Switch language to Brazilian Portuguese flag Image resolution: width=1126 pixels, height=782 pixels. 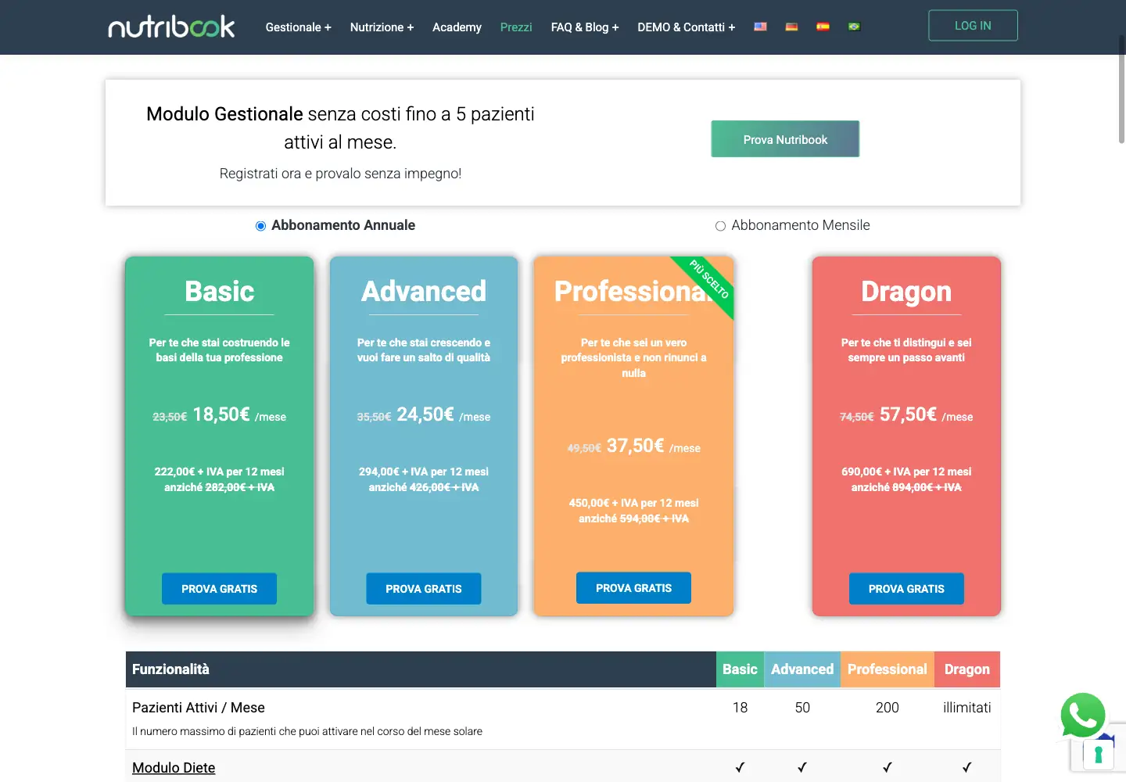coord(854,27)
